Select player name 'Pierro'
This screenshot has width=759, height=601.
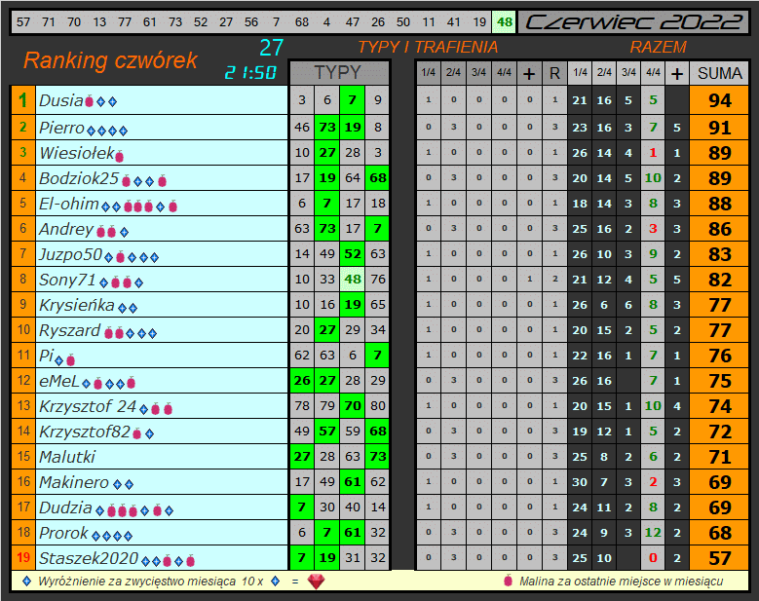point(62,128)
